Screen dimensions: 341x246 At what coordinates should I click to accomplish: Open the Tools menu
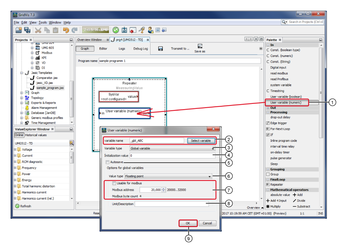[x=43, y=22]
